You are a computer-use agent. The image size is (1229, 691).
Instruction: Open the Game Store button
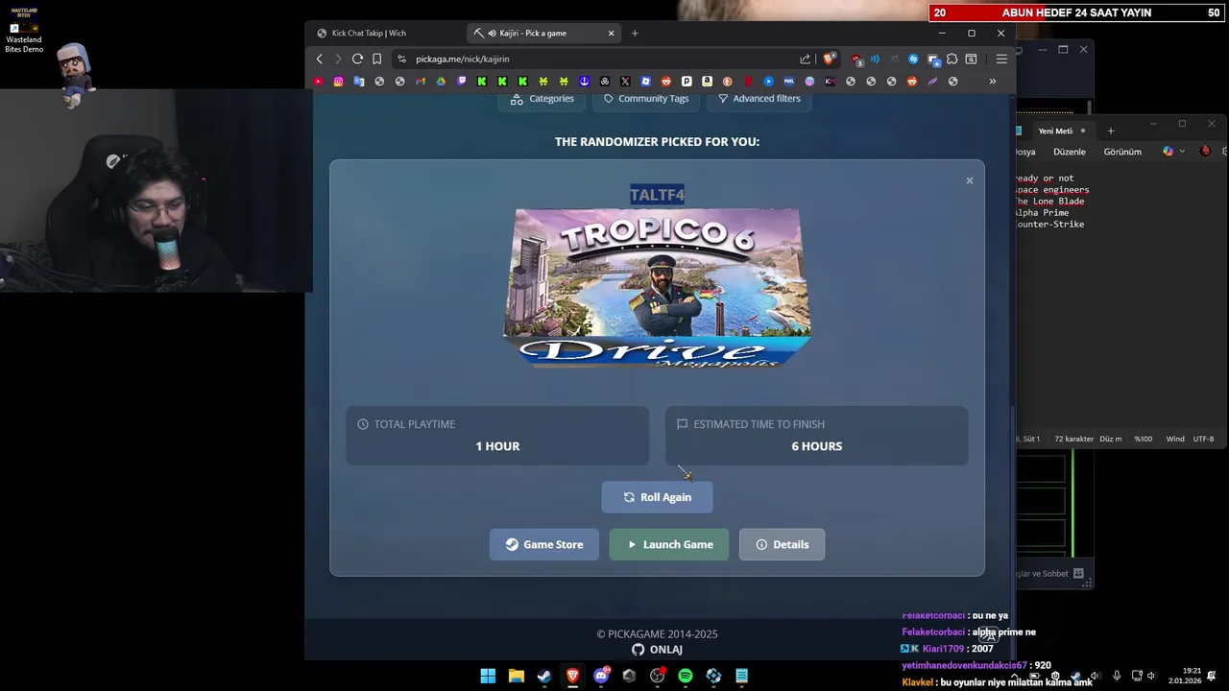tap(544, 544)
